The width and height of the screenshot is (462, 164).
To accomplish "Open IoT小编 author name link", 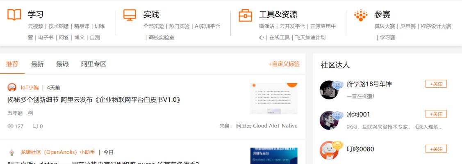I will point(30,87).
